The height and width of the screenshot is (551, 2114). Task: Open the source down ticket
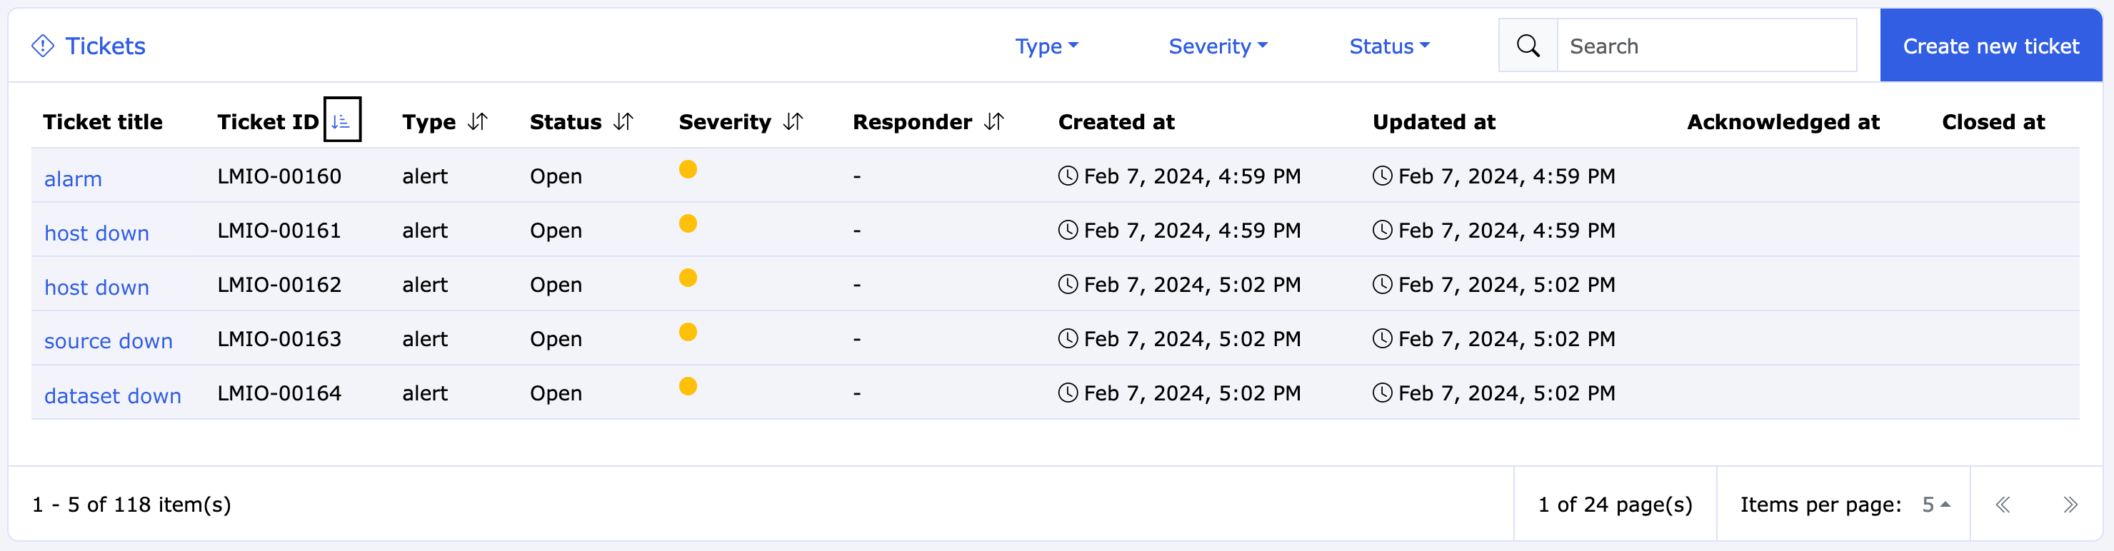109,341
